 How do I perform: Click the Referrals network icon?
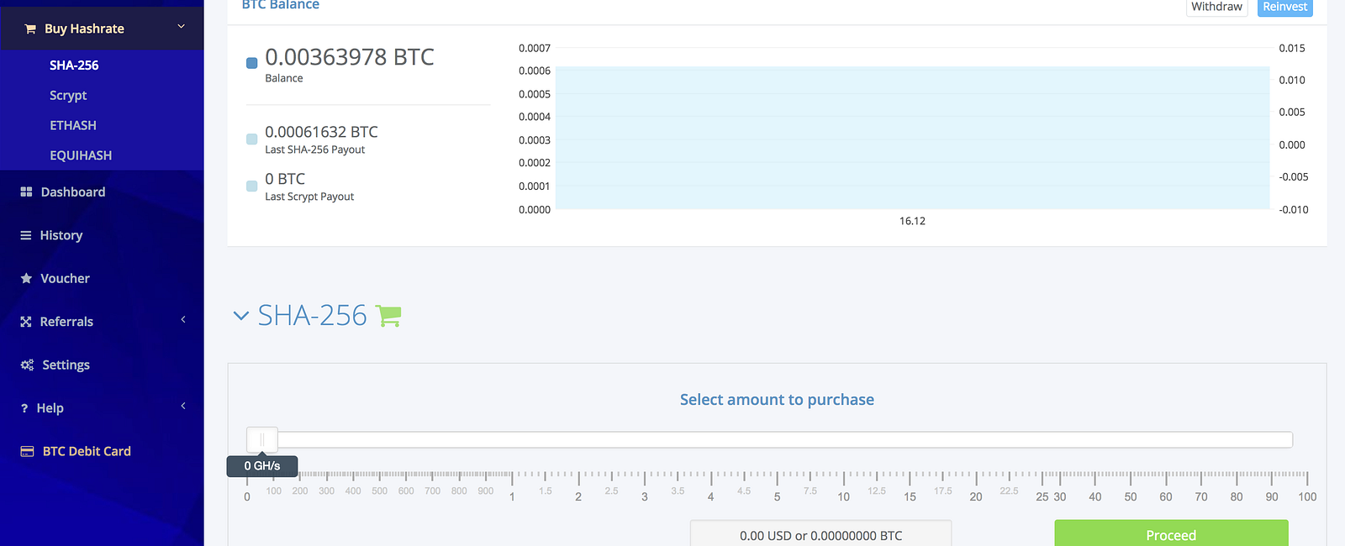26,322
